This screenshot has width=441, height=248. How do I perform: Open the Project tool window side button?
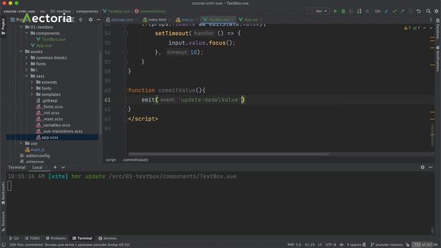(3, 26)
